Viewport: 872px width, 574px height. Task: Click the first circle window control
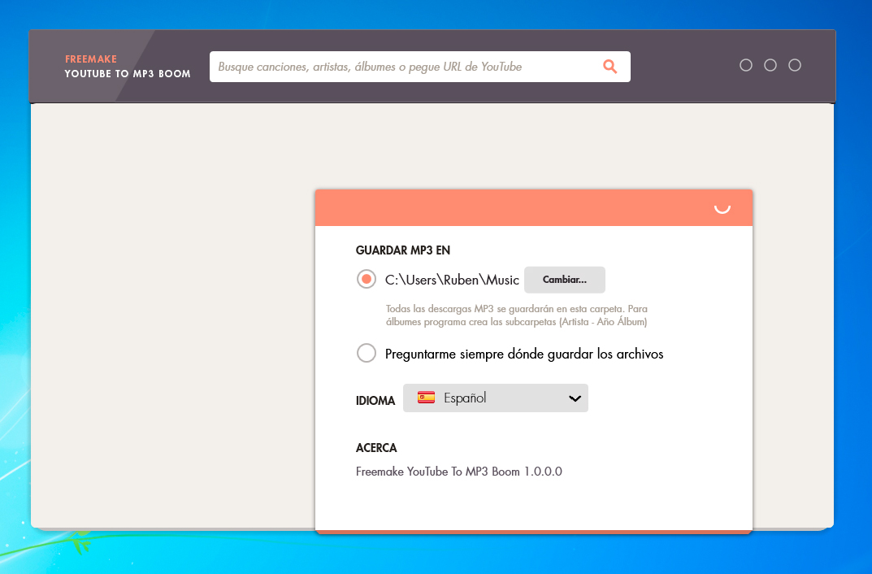click(x=746, y=66)
